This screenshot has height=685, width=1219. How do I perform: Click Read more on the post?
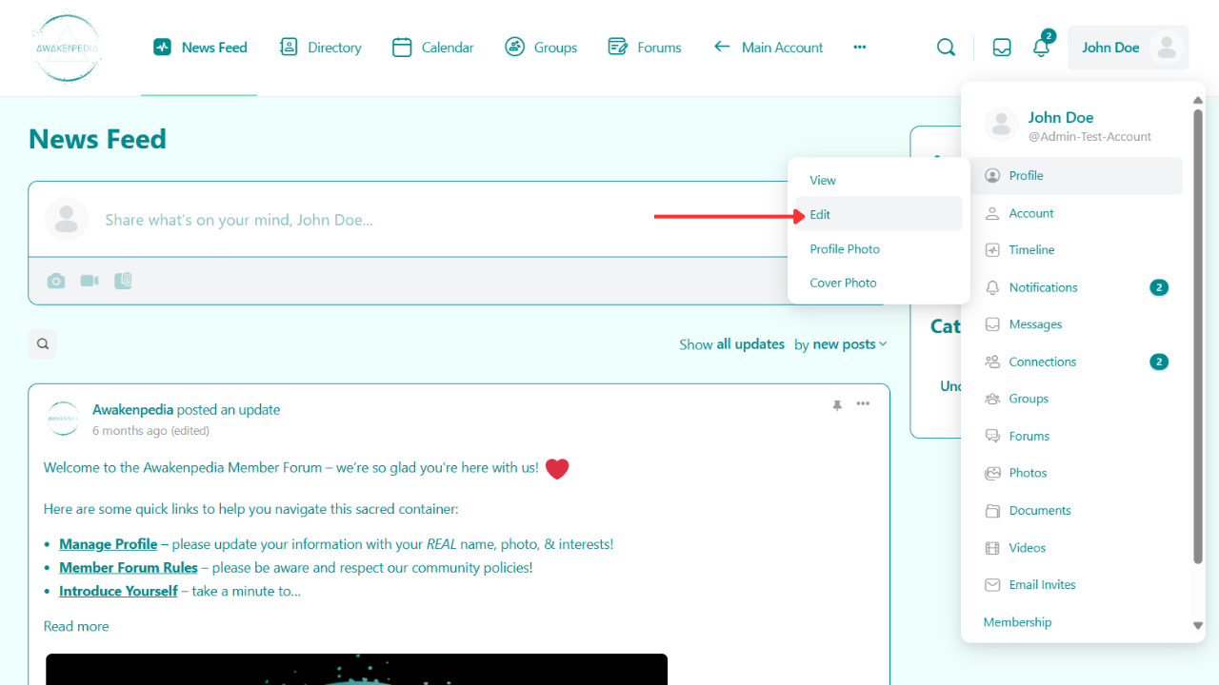click(76, 626)
